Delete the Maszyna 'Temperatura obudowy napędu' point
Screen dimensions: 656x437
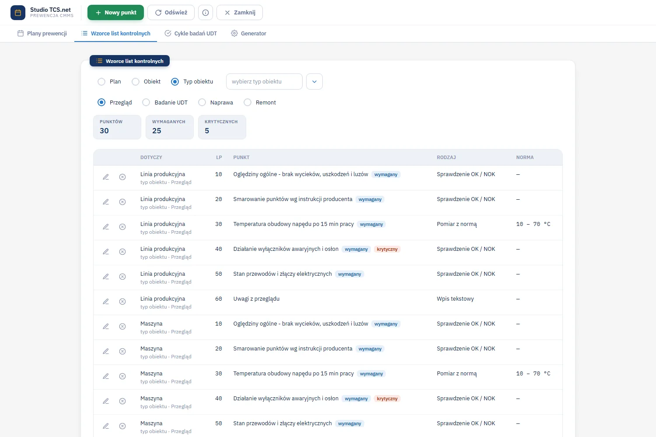pyautogui.click(x=122, y=376)
